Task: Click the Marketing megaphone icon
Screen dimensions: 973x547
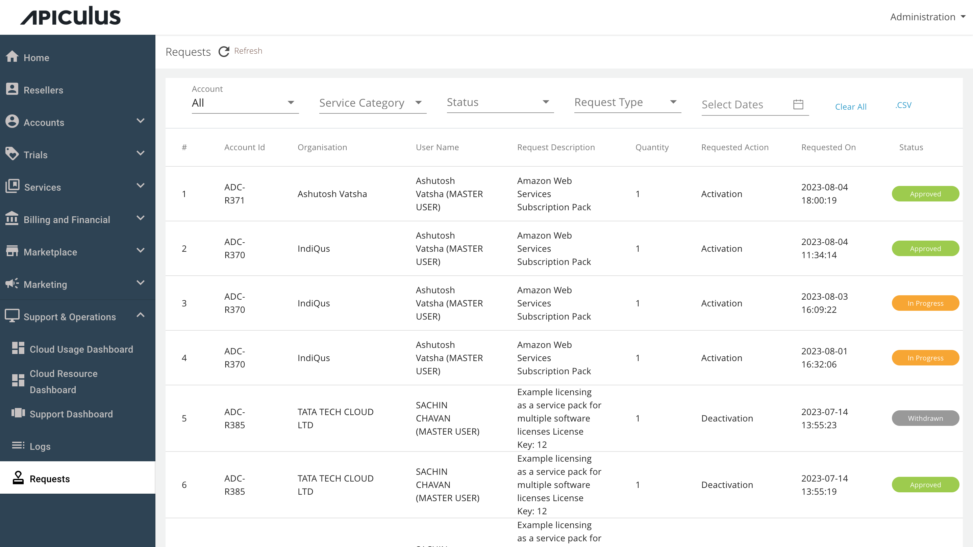Action: [x=12, y=284]
